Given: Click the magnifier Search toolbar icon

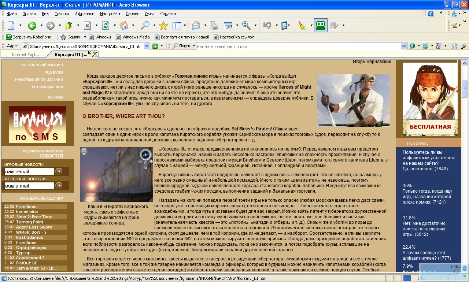Looking at the screenshot, I should pos(145,26).
